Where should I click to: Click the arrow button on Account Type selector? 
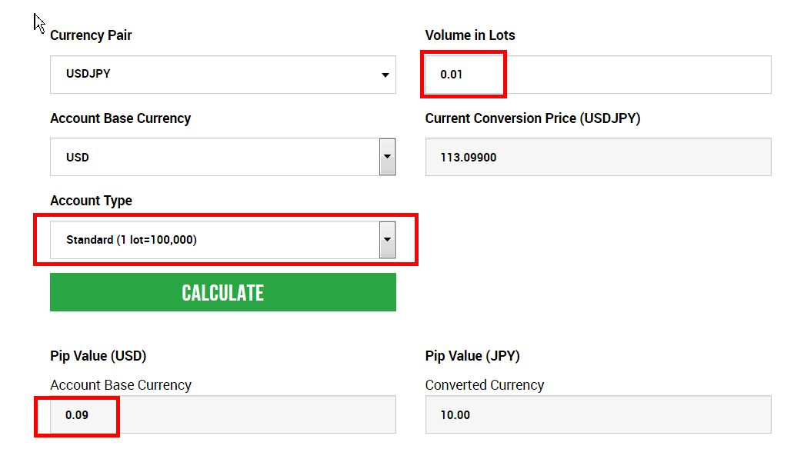tap(387, 240)
